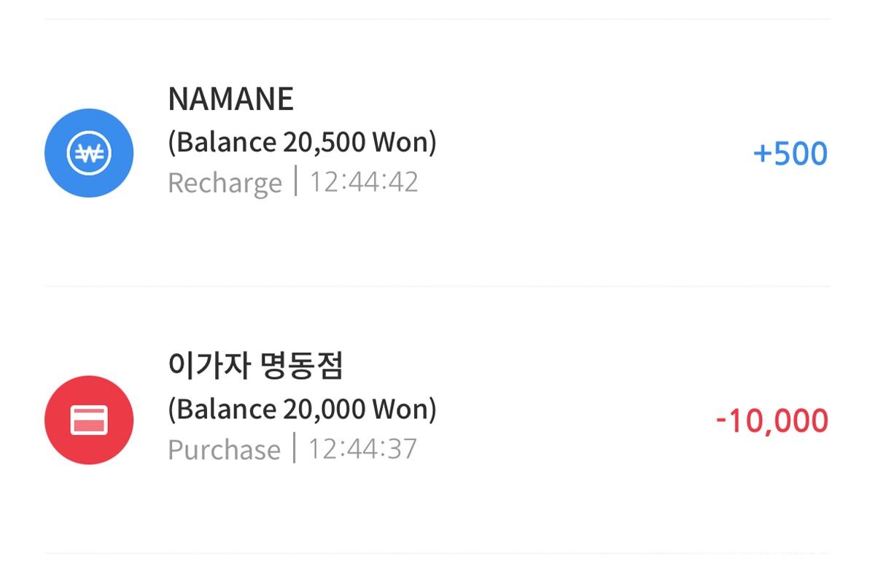
Task: Click the Purchase type label
Action: [224, 450]
